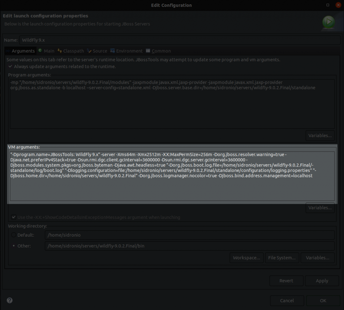Viewport: 344px width, 310px height.
Task: Click the 'VM arguments:' label
Action: click(24, 147)
